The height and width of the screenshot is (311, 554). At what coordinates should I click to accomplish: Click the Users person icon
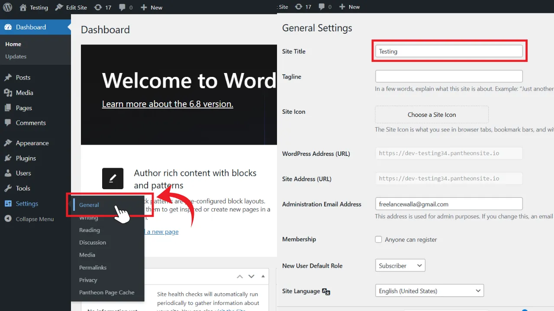point(8,173)
